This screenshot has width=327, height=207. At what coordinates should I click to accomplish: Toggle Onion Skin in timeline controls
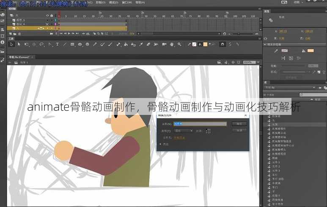point(94,33)
